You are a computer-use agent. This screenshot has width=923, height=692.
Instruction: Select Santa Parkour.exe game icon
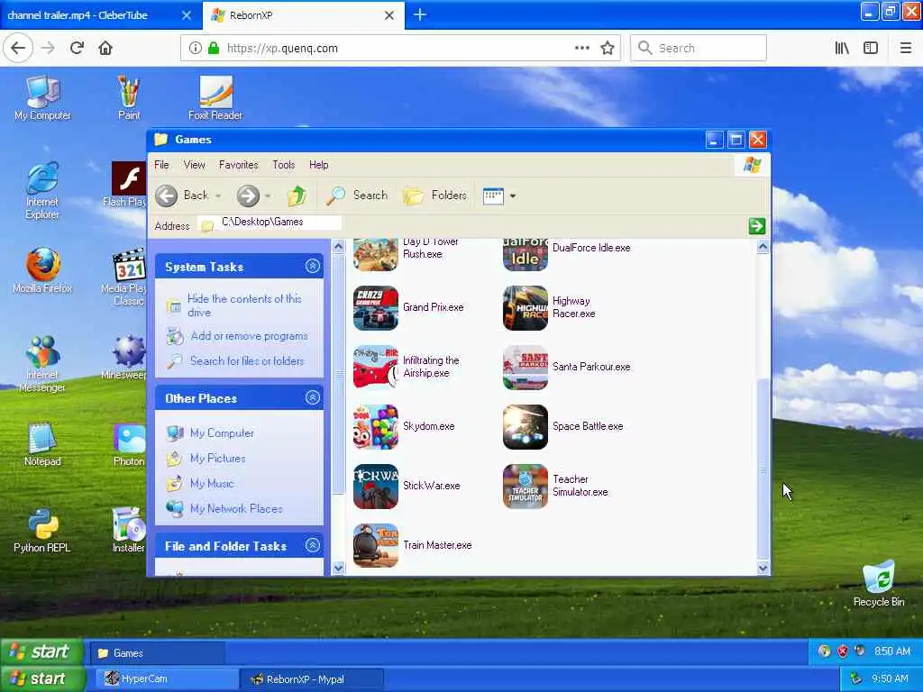(x=525, y=368)
